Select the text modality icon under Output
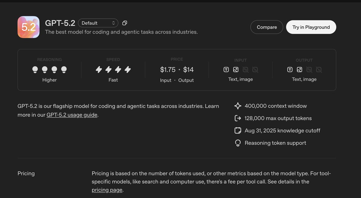This screenshot has height=198, width=361. [290, 70]
